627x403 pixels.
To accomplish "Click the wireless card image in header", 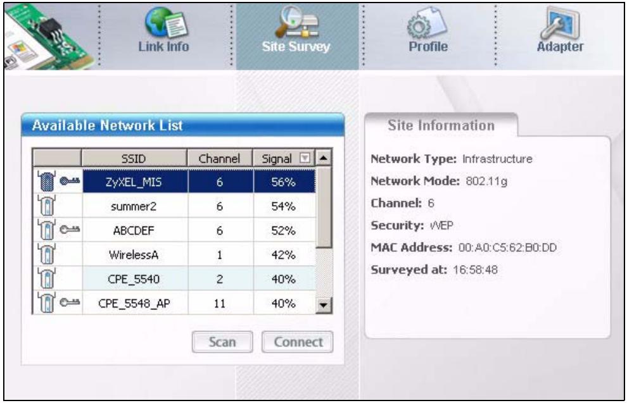I will tap(48, 37).
